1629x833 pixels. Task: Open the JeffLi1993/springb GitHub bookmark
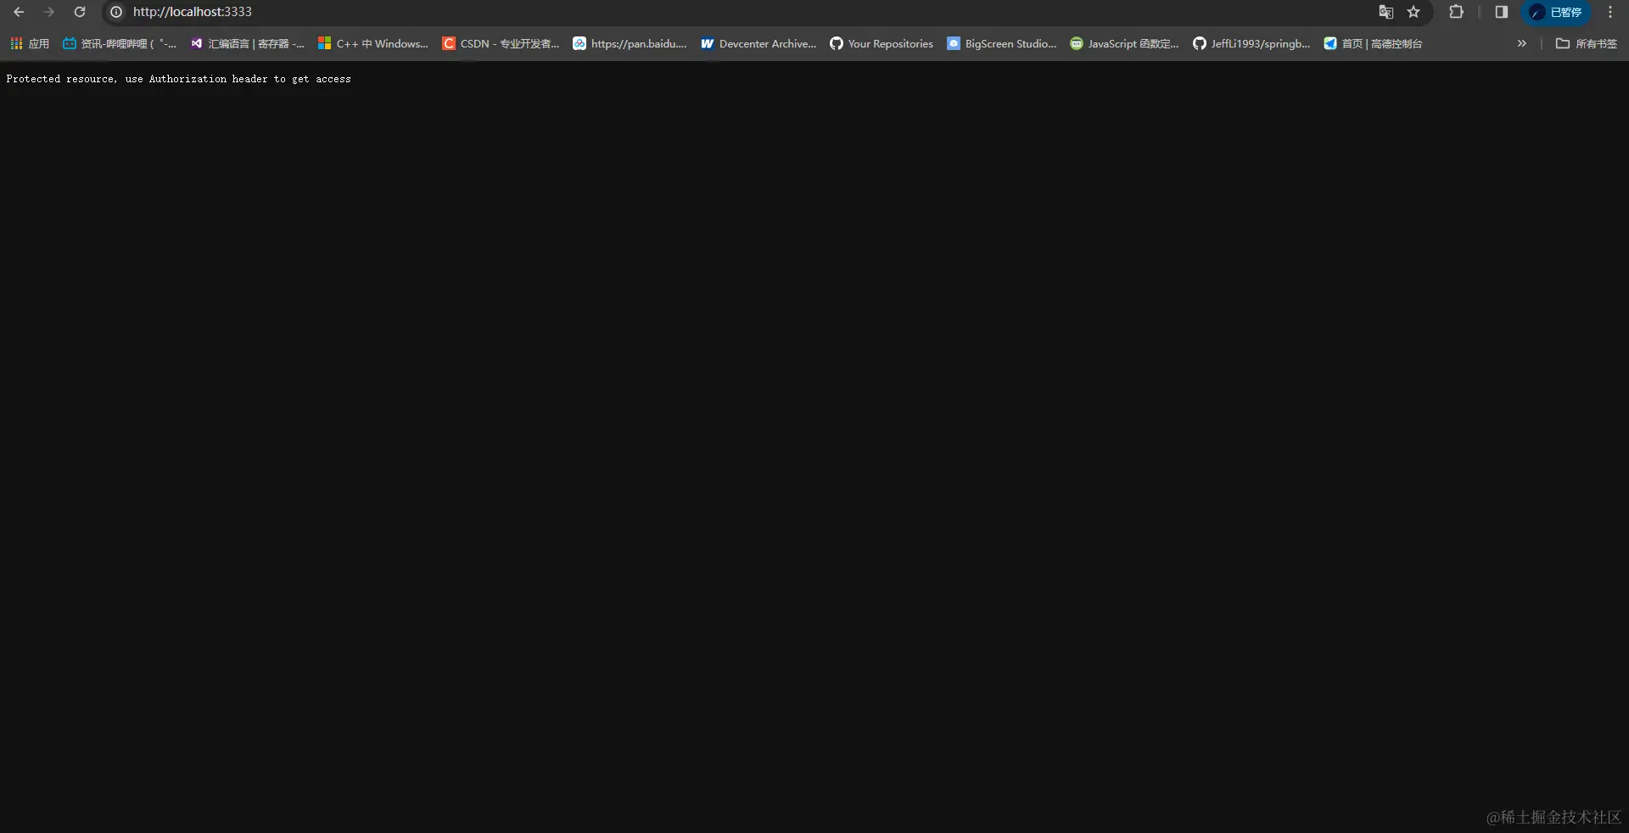[x=1251, y=43]
